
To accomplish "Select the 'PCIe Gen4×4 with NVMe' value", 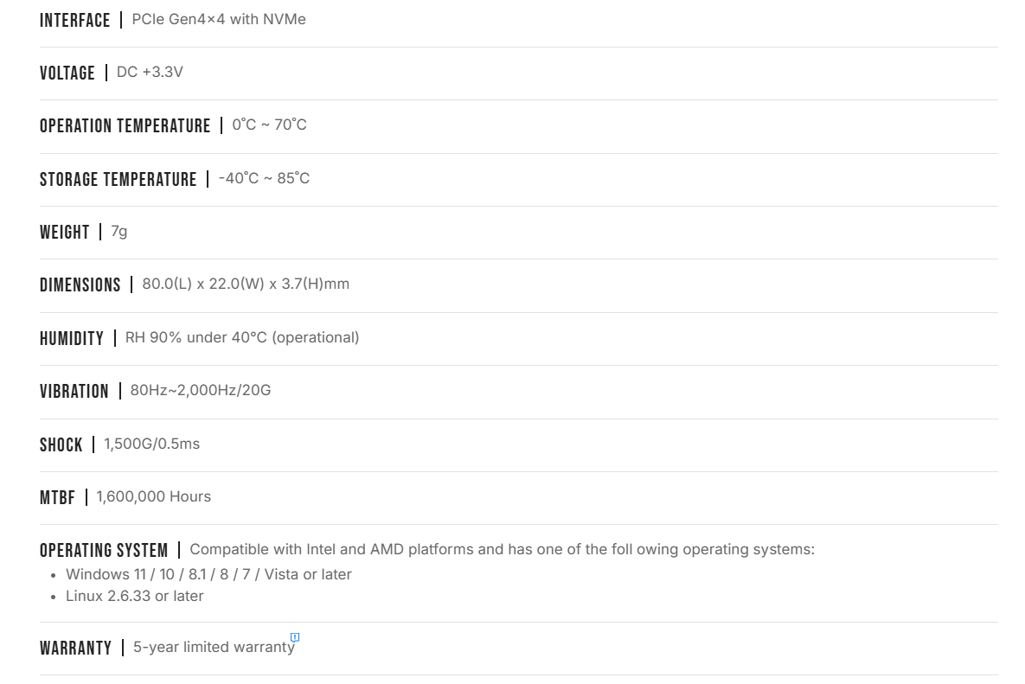I will [x=219, y=19].
